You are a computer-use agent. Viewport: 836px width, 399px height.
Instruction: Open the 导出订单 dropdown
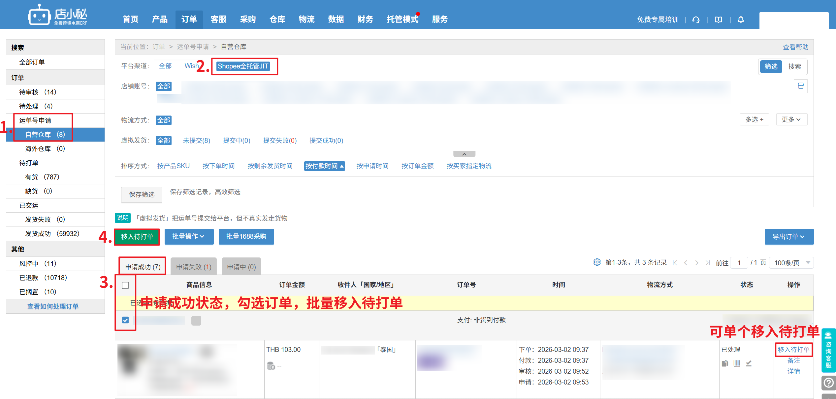(788, 237)
